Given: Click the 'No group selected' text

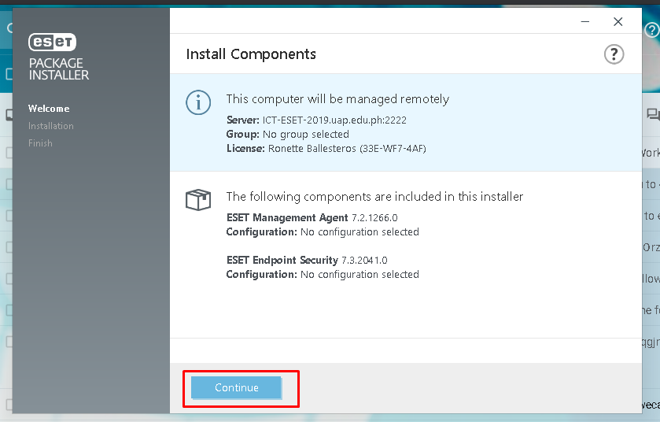Looking at the screenshot, I should pos(306,135).
